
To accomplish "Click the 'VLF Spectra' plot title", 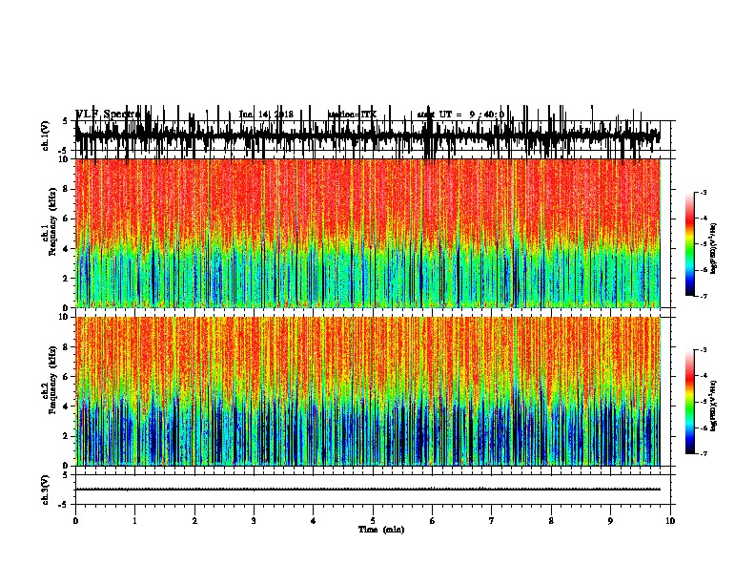I will (x=108, y=115).
